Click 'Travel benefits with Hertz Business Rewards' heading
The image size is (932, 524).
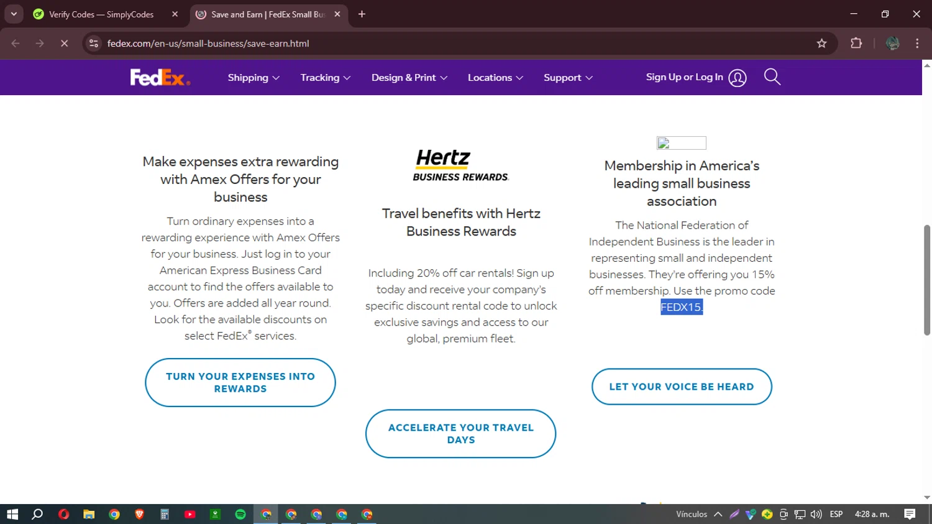pyautogui.click(x=460, y=222)
